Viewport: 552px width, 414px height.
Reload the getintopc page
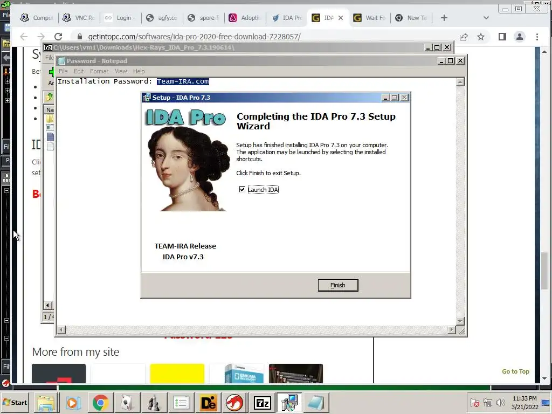point(58,37)
